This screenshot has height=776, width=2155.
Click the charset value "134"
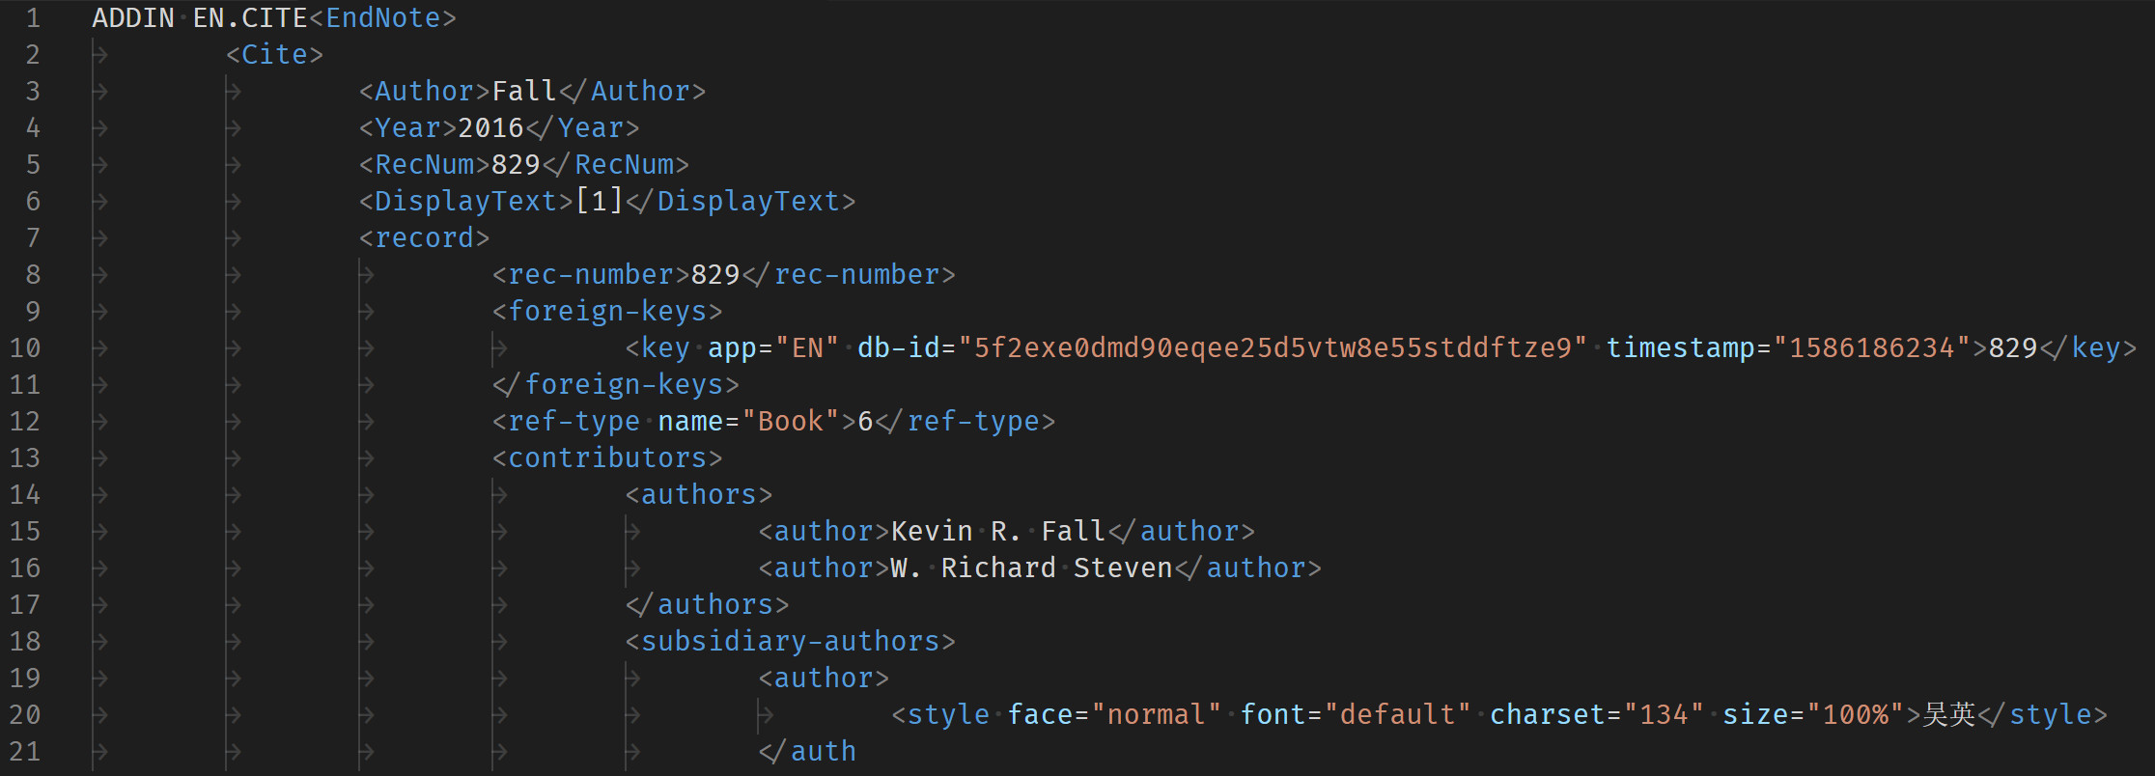tap(1664, 714)
